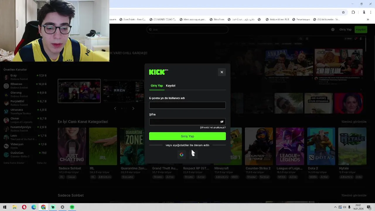The width and height of the screenshot is (375, 211).
Task: Sign in with Apple icon
Action: click(193, 154)
